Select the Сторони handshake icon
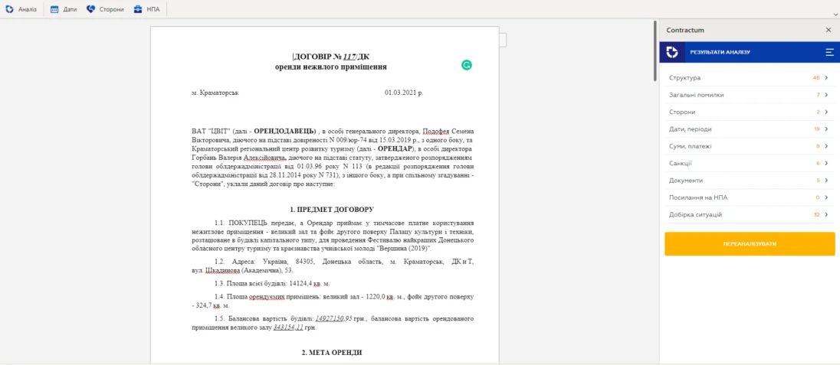Viewport: 840px width, 365px height. [x=90, y=9]
